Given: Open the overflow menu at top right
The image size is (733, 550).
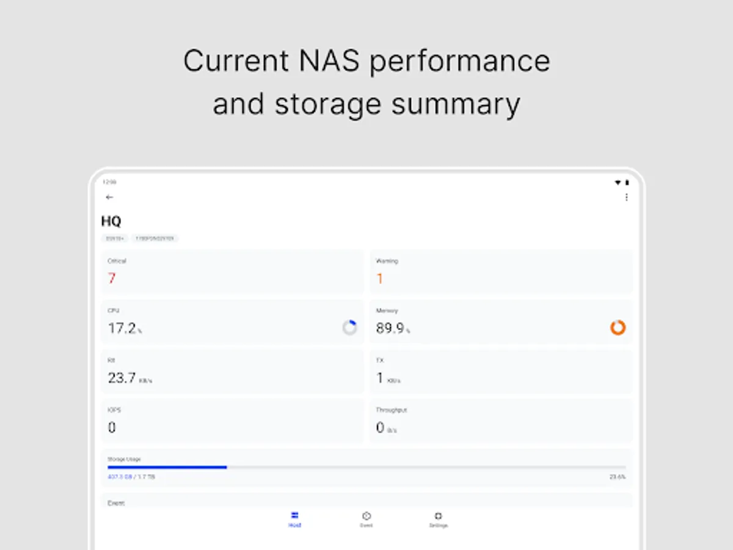Looking at the screenshot, I should 627,197.
